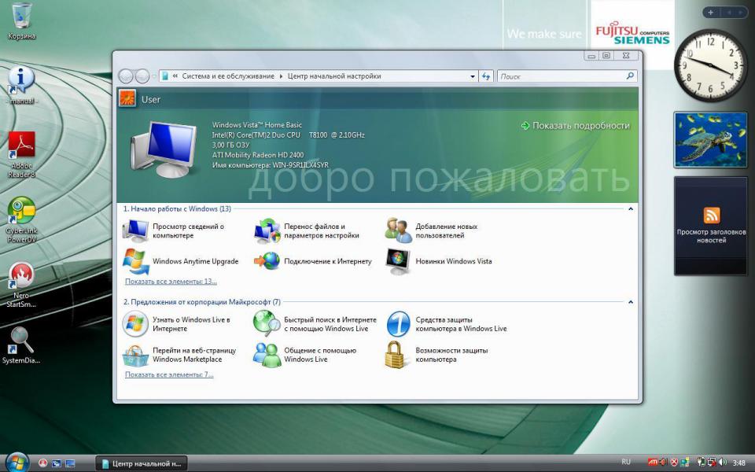Image resolution: width=755 pixels, height=472 pixels.
Task: Click the taskbar clock showing 3:48
Action: tap(738, 463)
